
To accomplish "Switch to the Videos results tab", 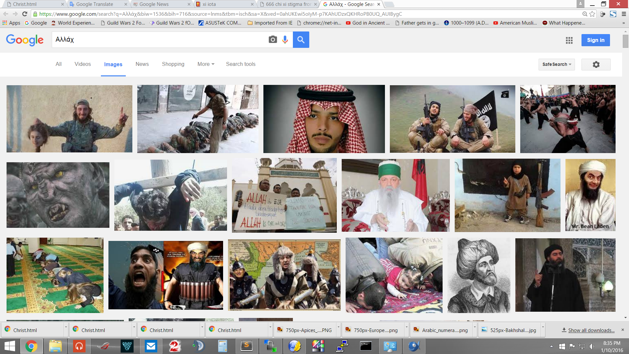I will pos(83,64).
